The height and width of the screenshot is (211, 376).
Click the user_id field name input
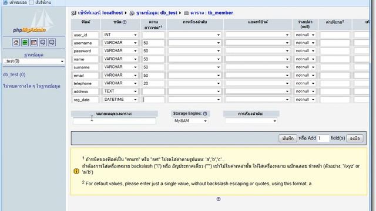pos(86,35)
